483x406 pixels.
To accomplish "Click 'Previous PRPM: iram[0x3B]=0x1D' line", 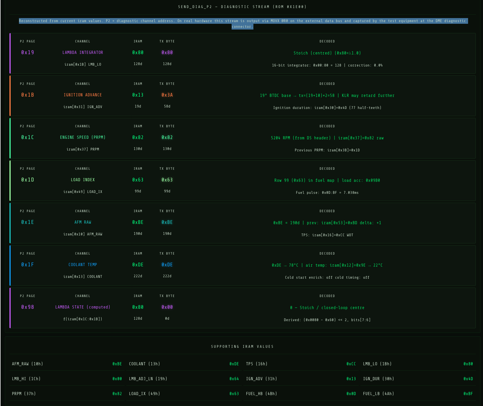I will [327, 150].
